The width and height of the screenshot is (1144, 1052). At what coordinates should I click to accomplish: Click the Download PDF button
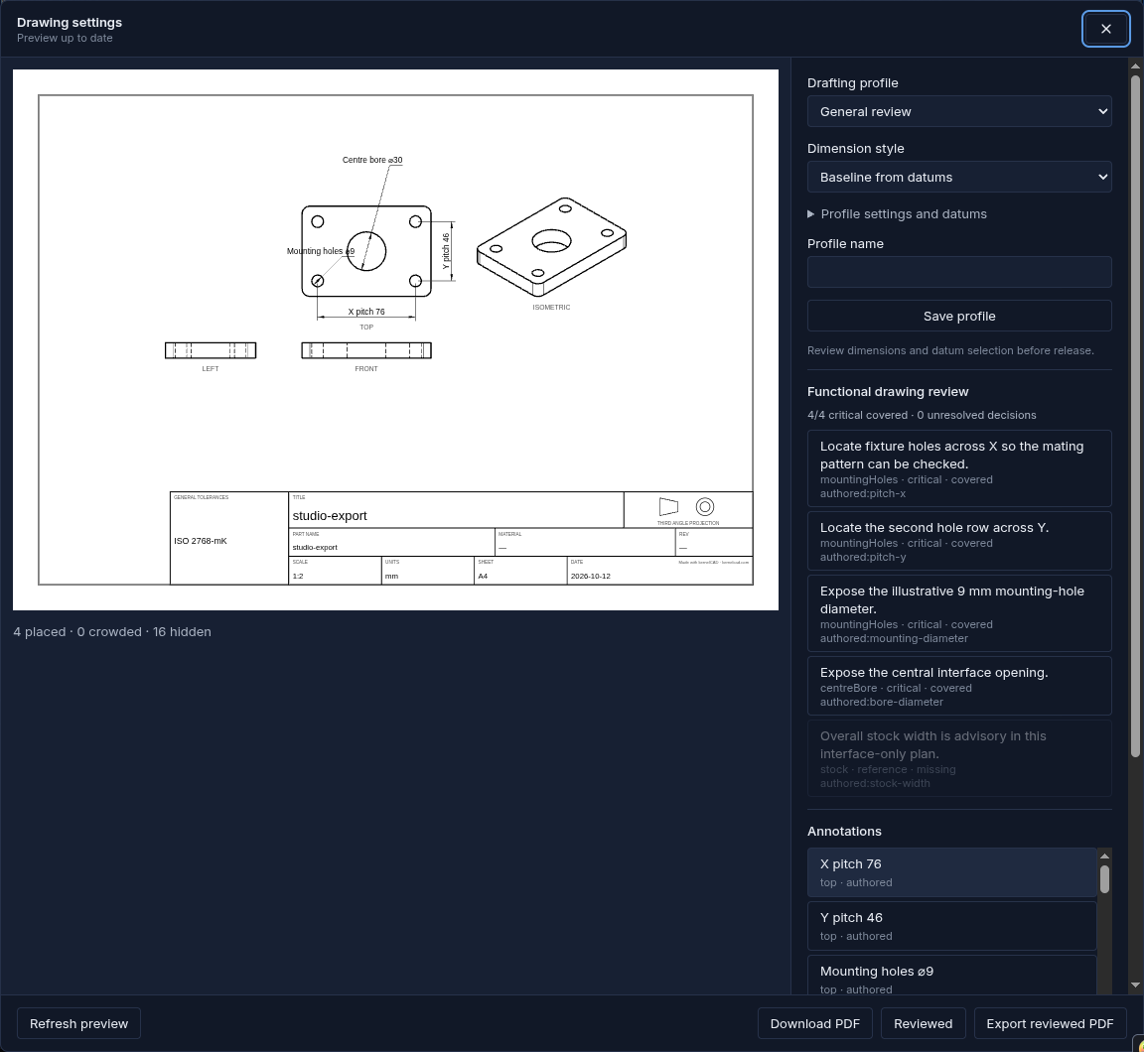point(815,1023)
